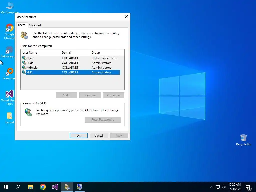Click the Remove button

coord(90,95)
